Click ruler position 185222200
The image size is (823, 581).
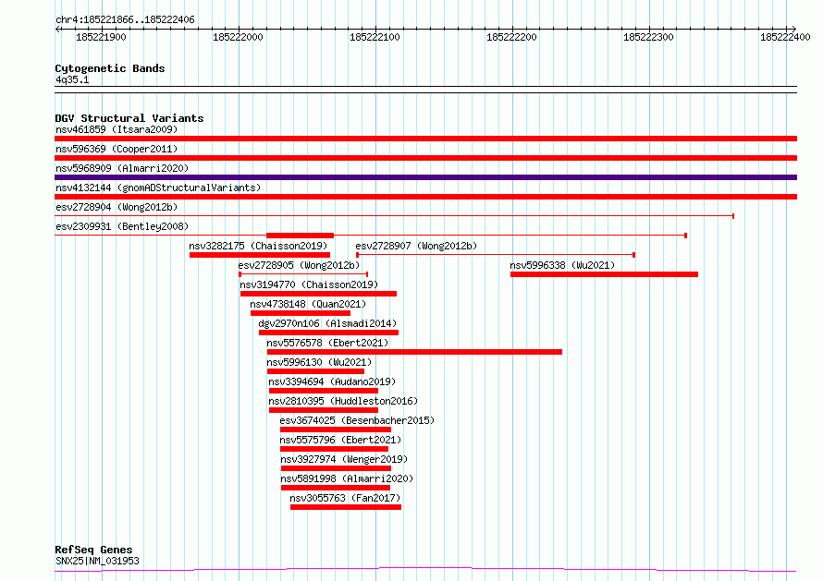(x=511, y=37)
